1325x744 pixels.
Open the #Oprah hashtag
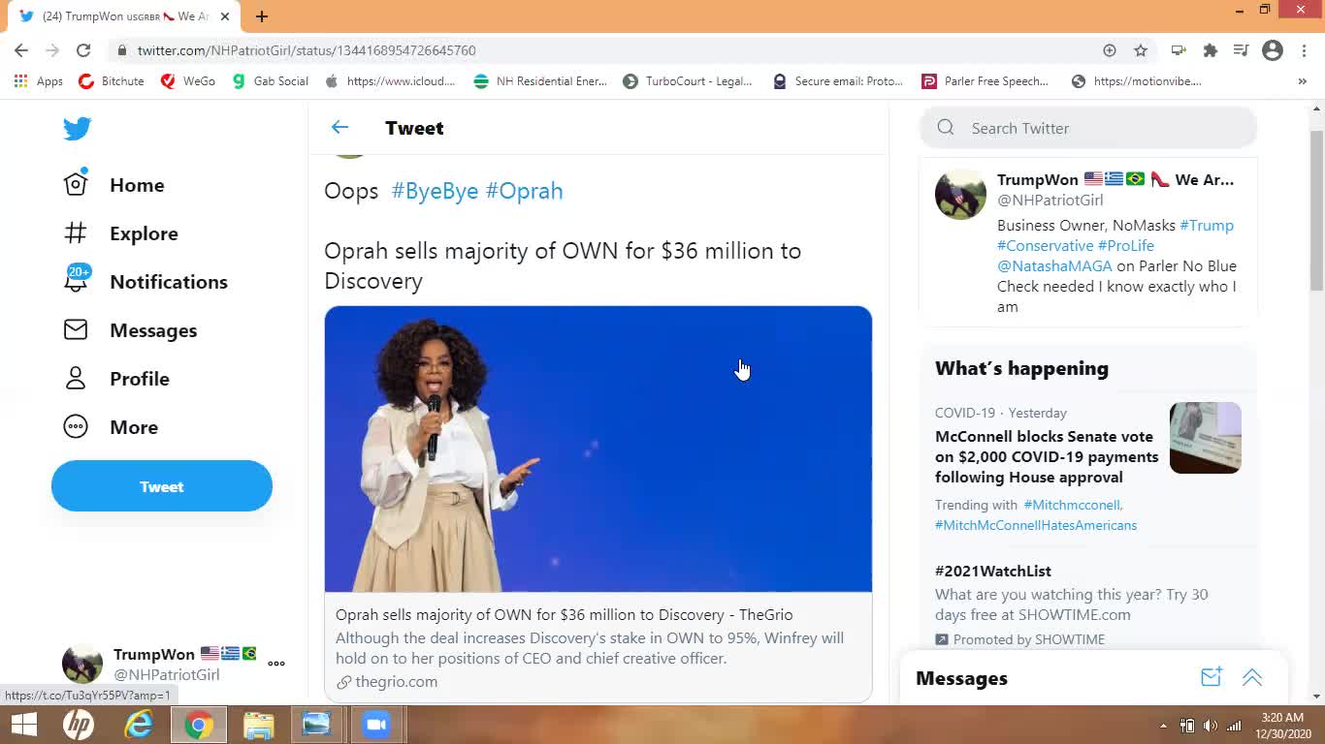[x=524, y=191]
